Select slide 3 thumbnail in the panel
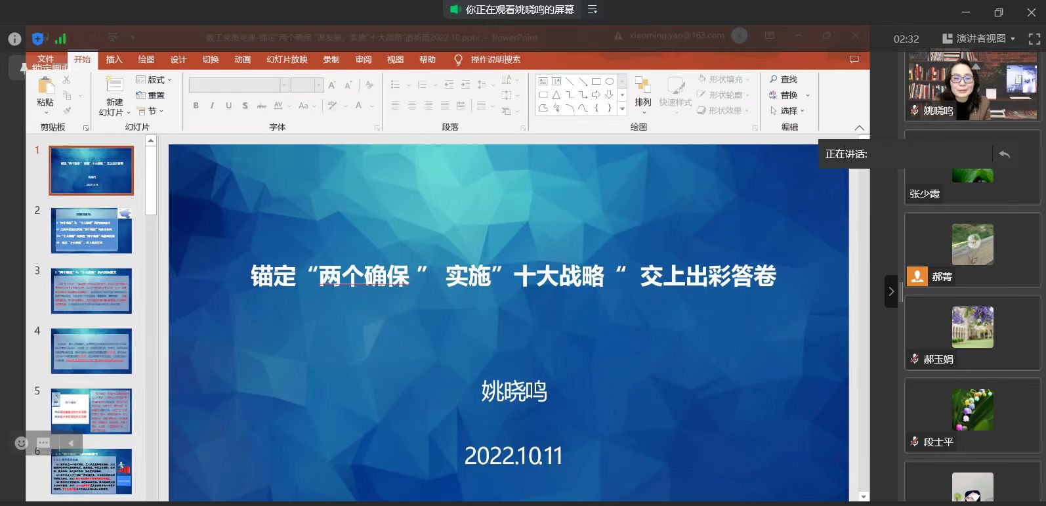1046x506 pixels. [91, 291]
